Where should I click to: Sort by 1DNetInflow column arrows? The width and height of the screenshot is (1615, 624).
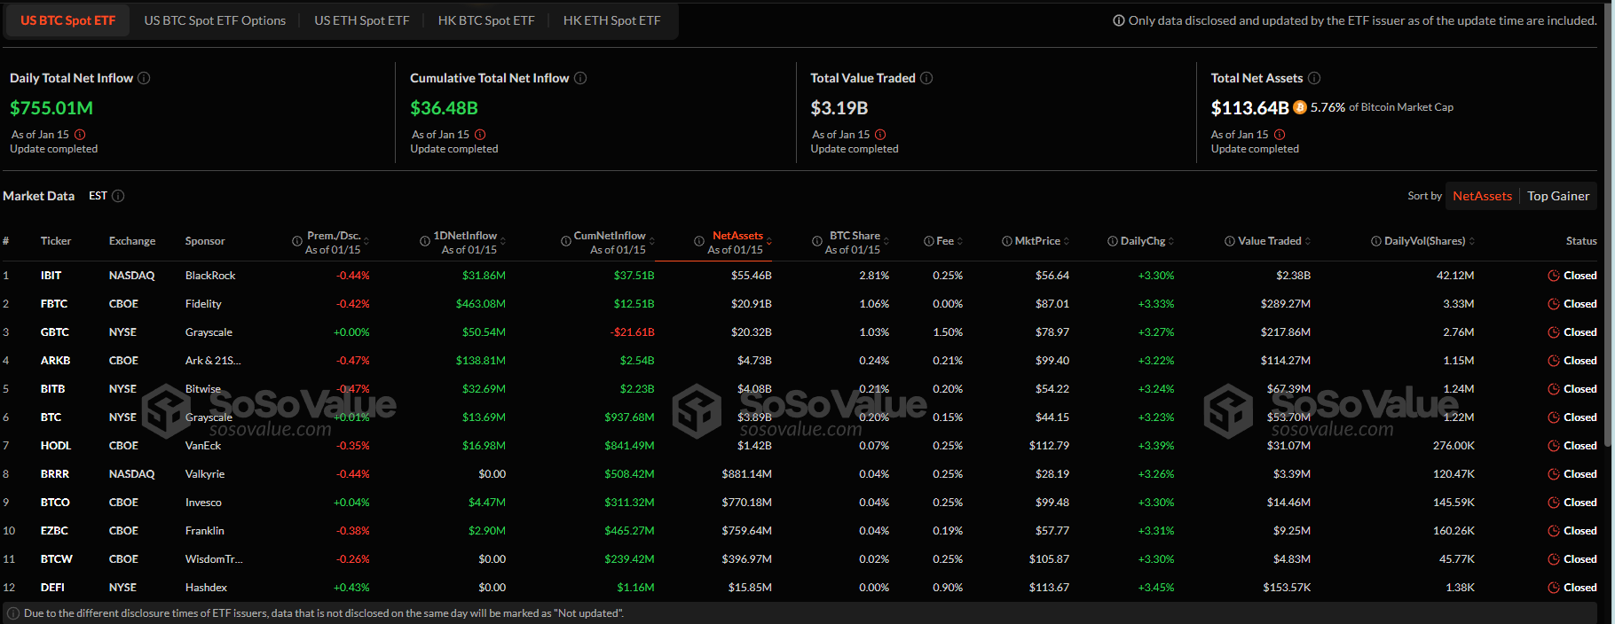point(503,241)
